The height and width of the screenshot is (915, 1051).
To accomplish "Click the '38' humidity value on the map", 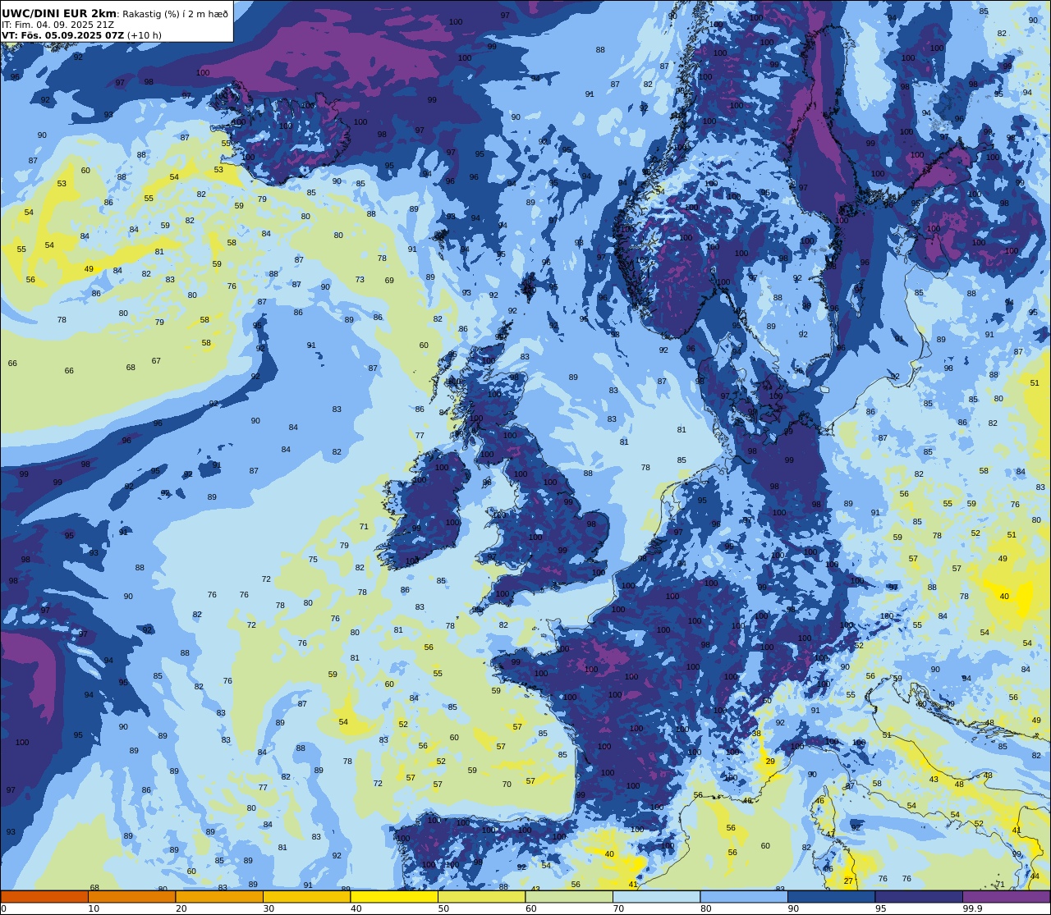I will tap(757, 734).
